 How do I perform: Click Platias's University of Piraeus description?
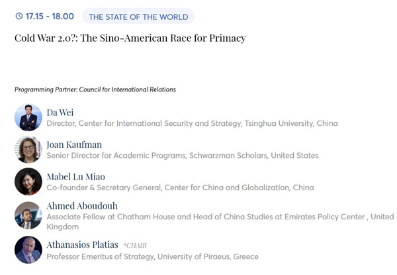[x=153, y=256]
